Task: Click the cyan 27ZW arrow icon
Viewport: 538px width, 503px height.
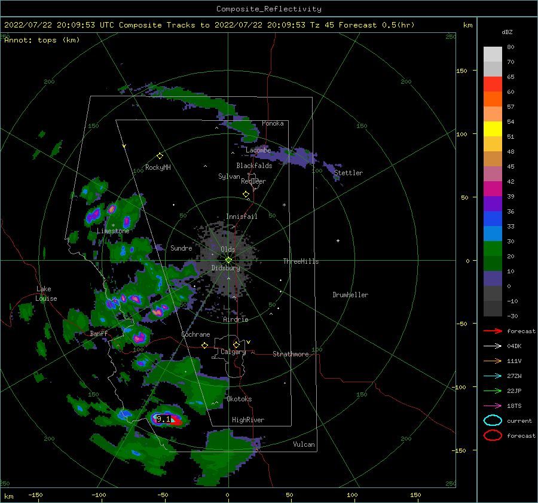Action: pyautogui.click(x=493, y=376)
